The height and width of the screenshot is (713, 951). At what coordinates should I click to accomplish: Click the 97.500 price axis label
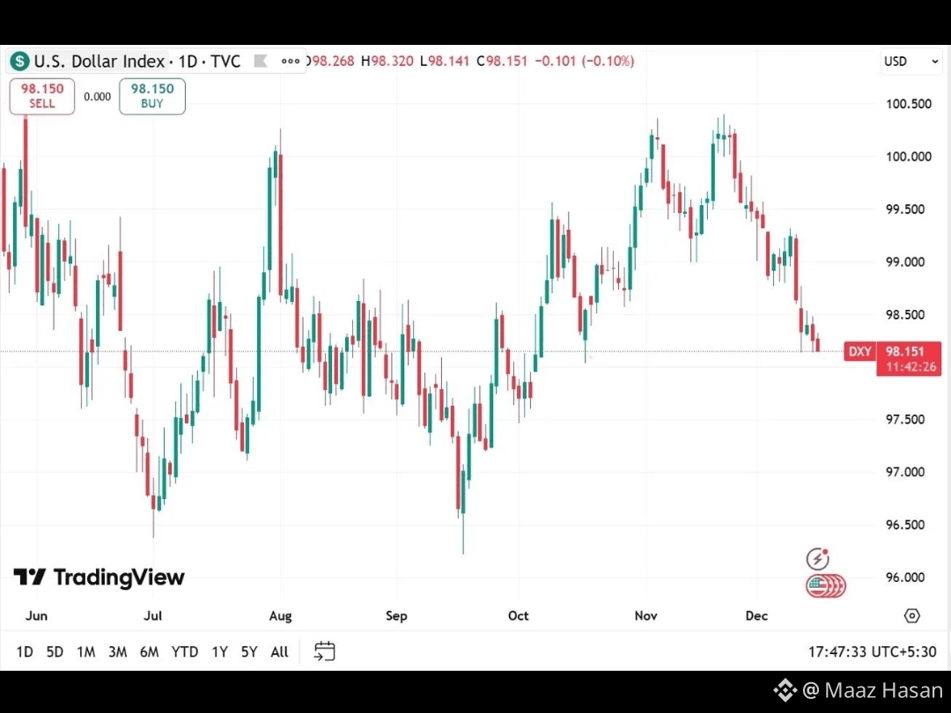click(905, 420)
